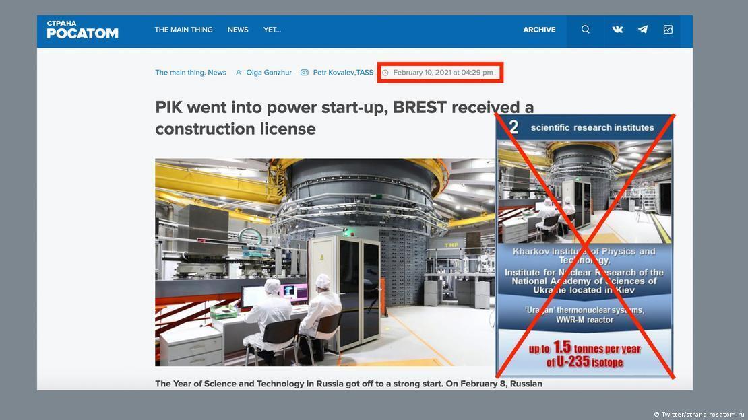Screen dimensions: 748x420
Task: Open author Olga Ganzhur's name link
Action: (269, 73)
